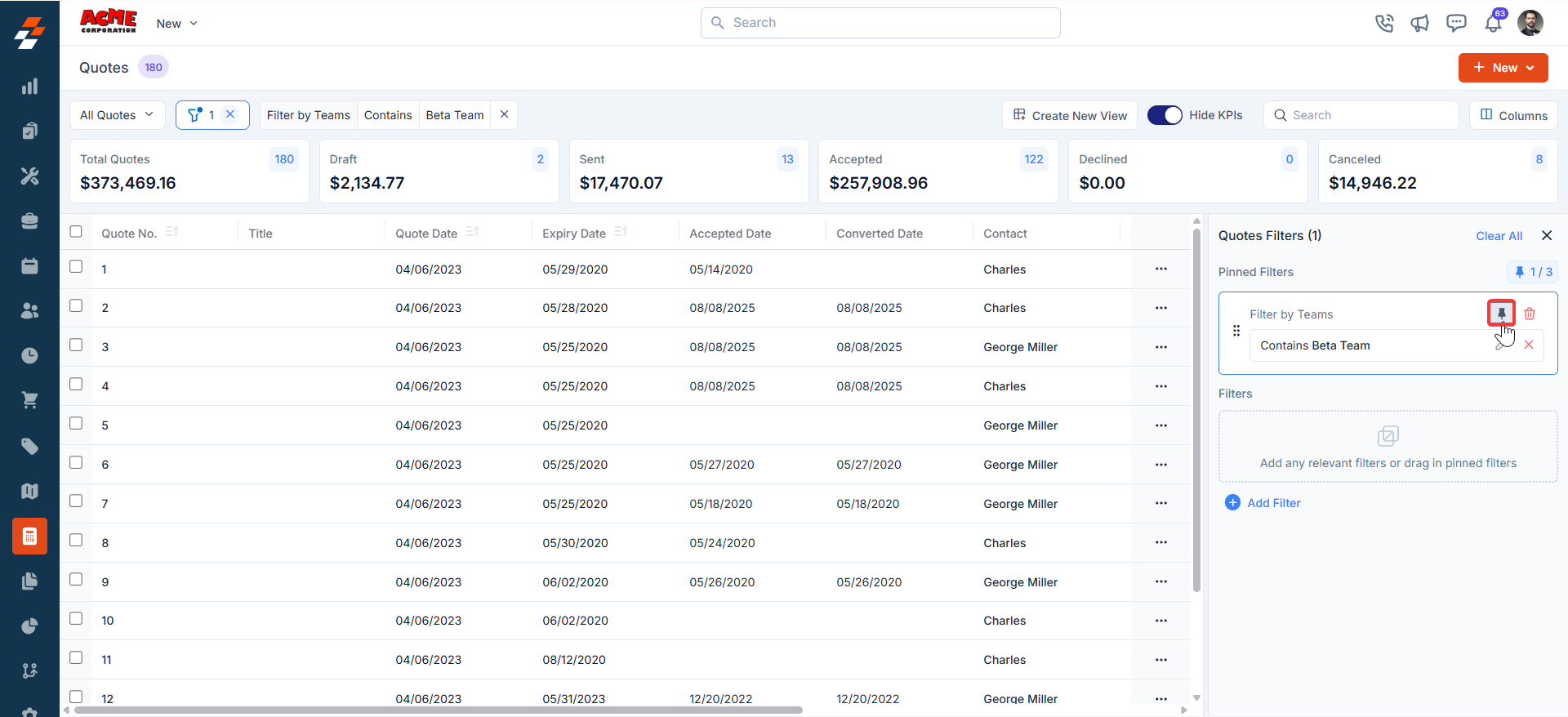Viewport: 1568px width, 717px height.
Task: Select the Declined KPI card
Action: pos(1188,171)
